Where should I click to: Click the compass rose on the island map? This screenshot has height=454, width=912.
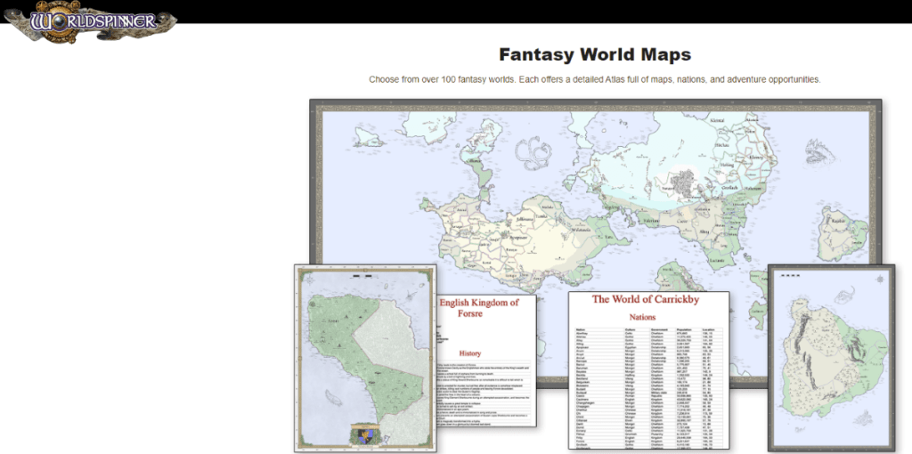880,279
